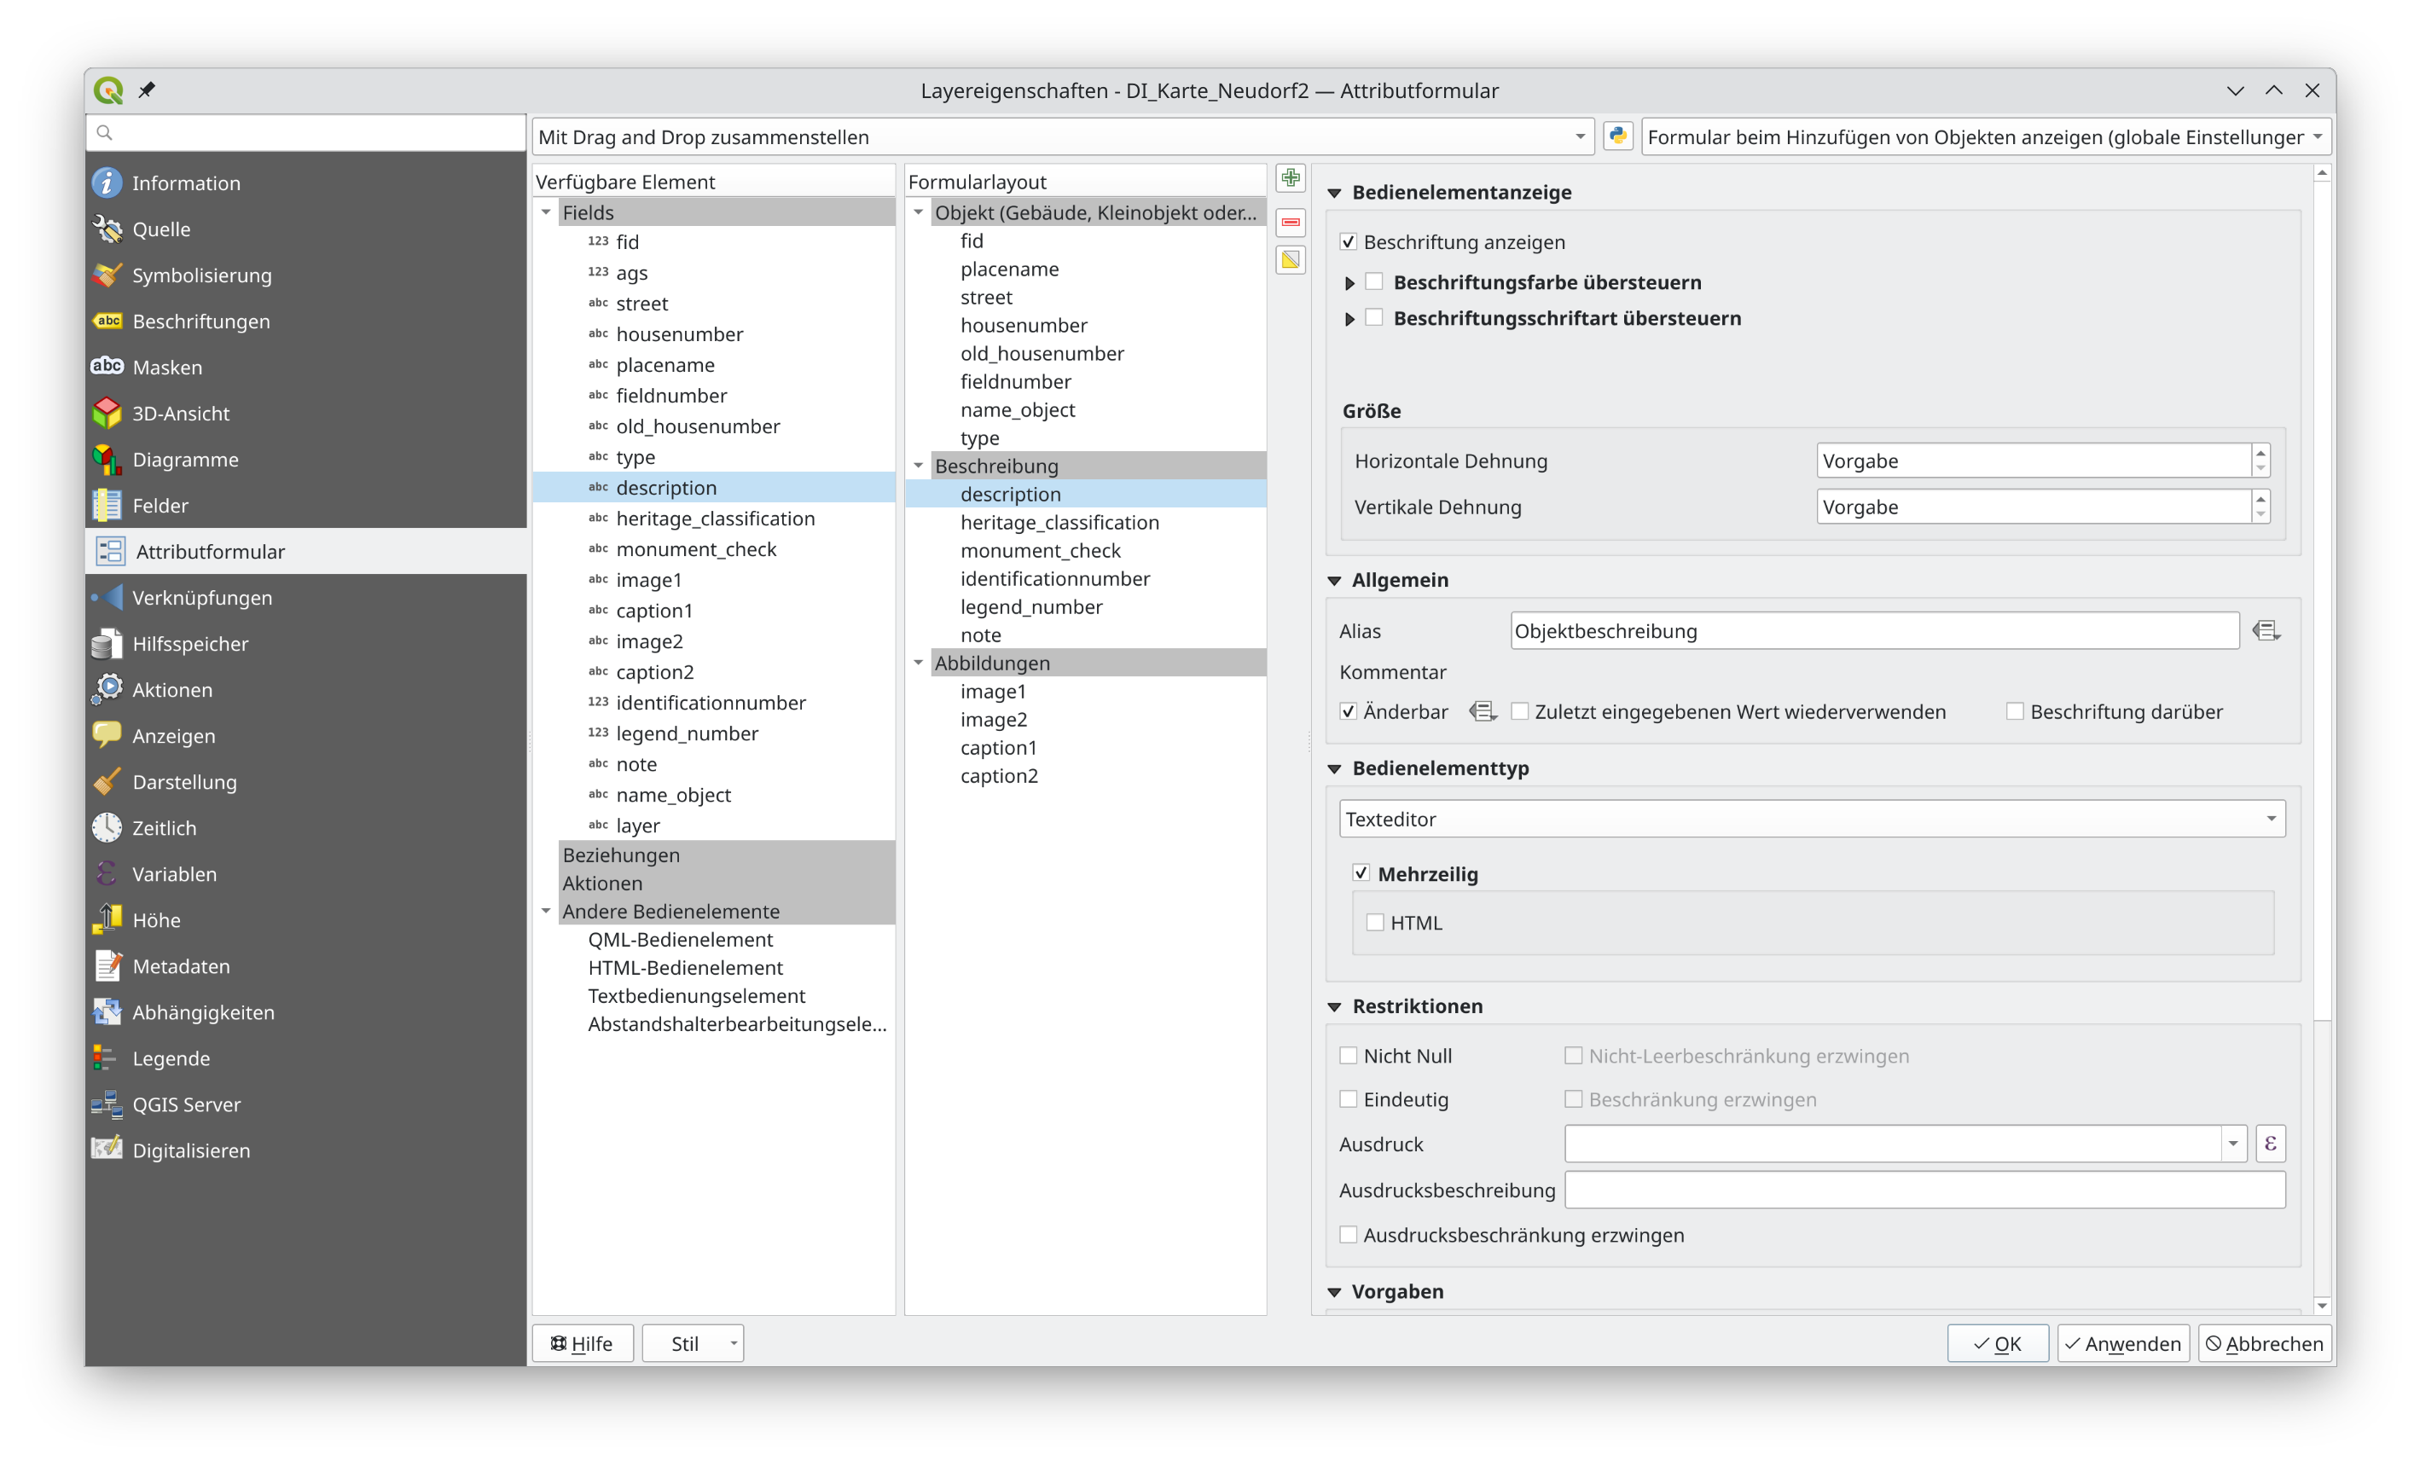This screenshot has width=2420, height=1466.
Task: Open the 3D-Ansicht sidebar section
Action: 181,414
